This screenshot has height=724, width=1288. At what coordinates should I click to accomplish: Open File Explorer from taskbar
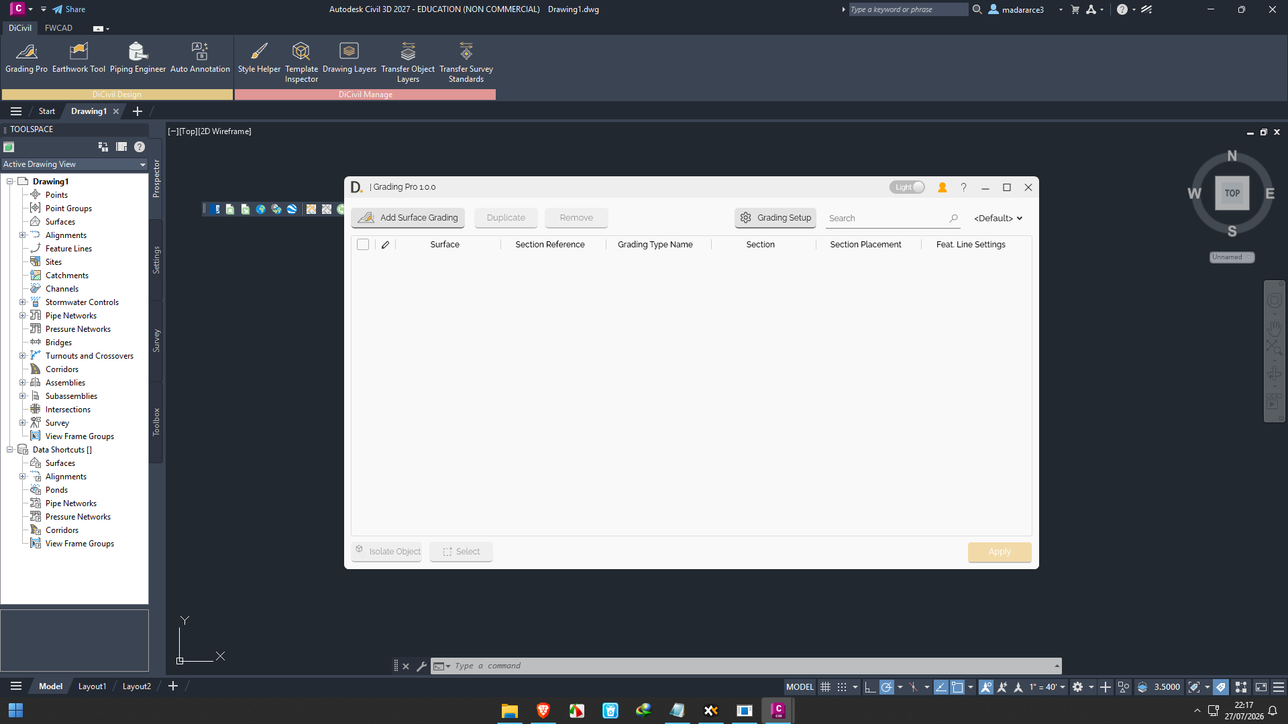(x=510, y=711)
